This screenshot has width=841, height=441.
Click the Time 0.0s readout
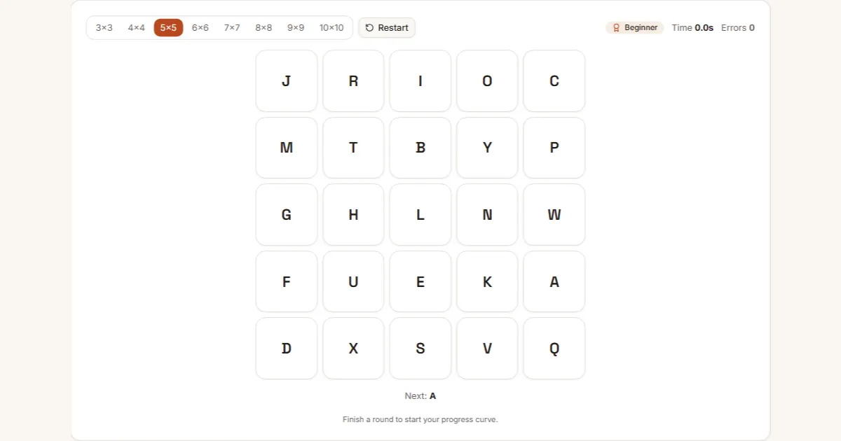click(x=692, y=28)
